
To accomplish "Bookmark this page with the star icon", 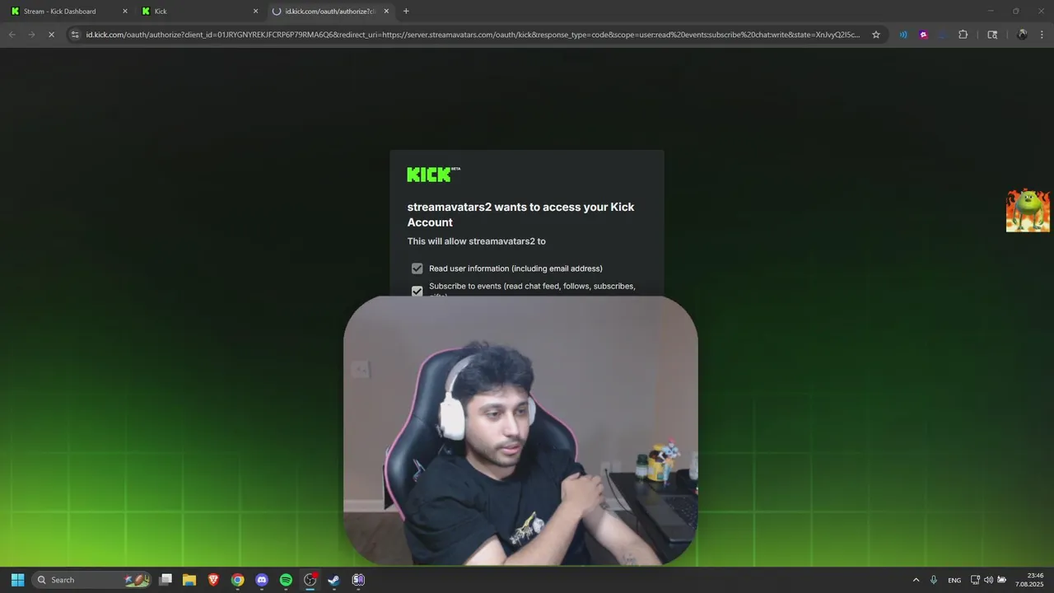I will (876, 35).
